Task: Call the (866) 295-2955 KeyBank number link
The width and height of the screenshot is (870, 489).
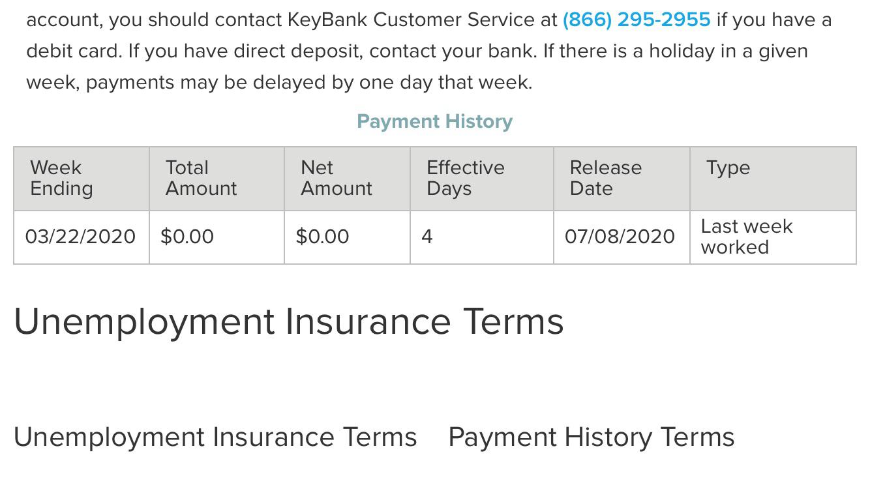Action: coord(635,20)
